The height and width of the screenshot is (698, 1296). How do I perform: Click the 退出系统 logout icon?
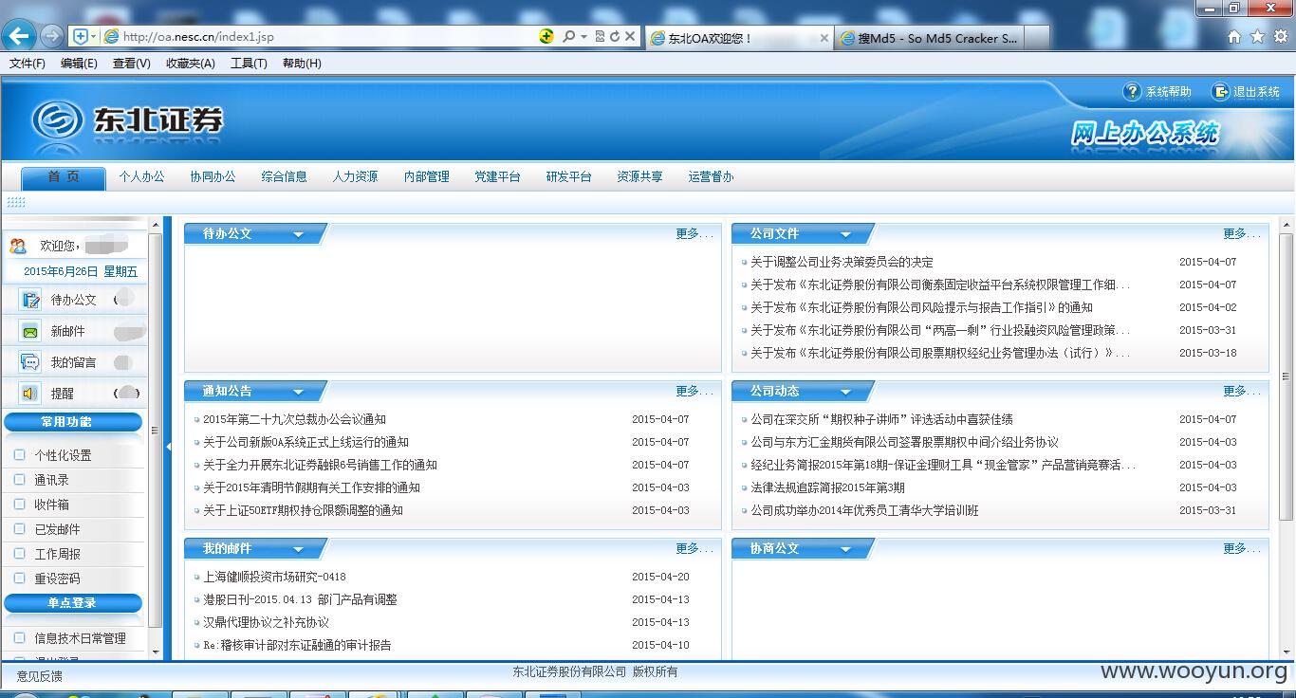tap(1221, 91)
